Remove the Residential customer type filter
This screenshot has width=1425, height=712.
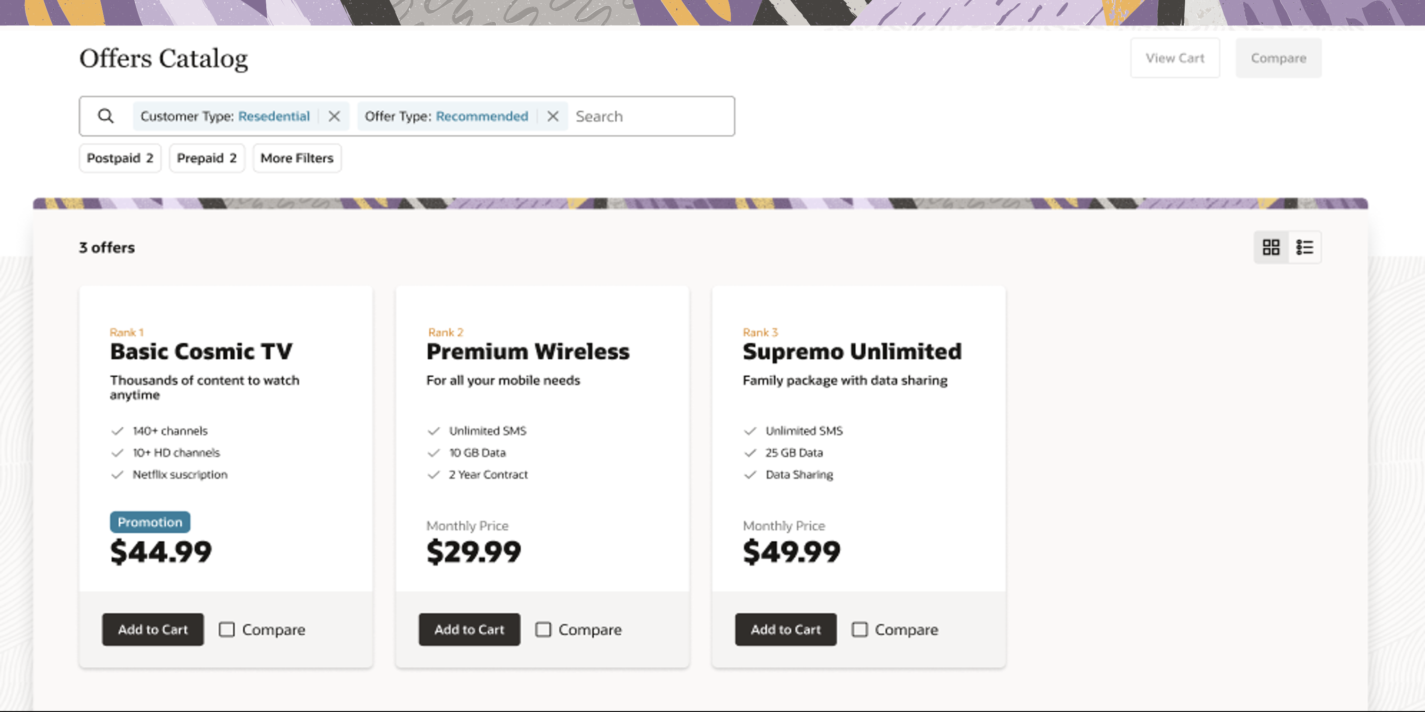coord(335,116)
